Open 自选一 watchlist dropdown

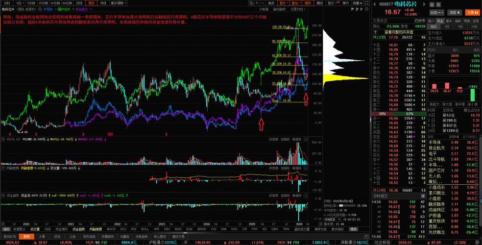pyautogui.click(x=436, y=13)
